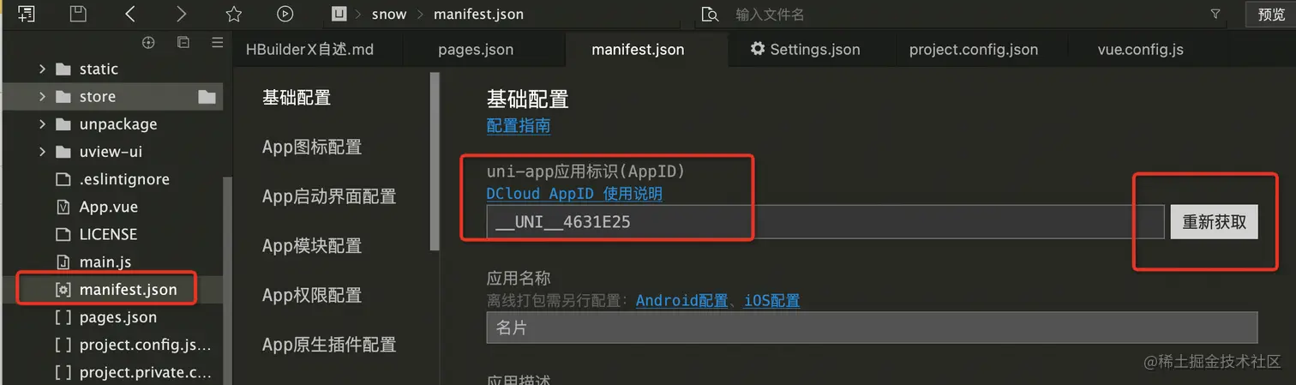Select App图标配置 in settings sidebar
This screenshot has width=1296, height=385.
coord(312,147)
